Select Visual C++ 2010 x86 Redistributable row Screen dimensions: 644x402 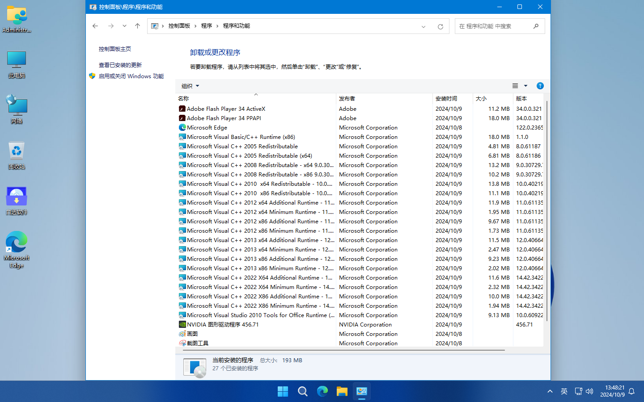pos(360,193)
